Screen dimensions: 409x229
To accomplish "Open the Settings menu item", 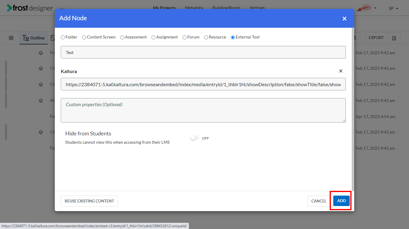I will click(x=257, y=8).
